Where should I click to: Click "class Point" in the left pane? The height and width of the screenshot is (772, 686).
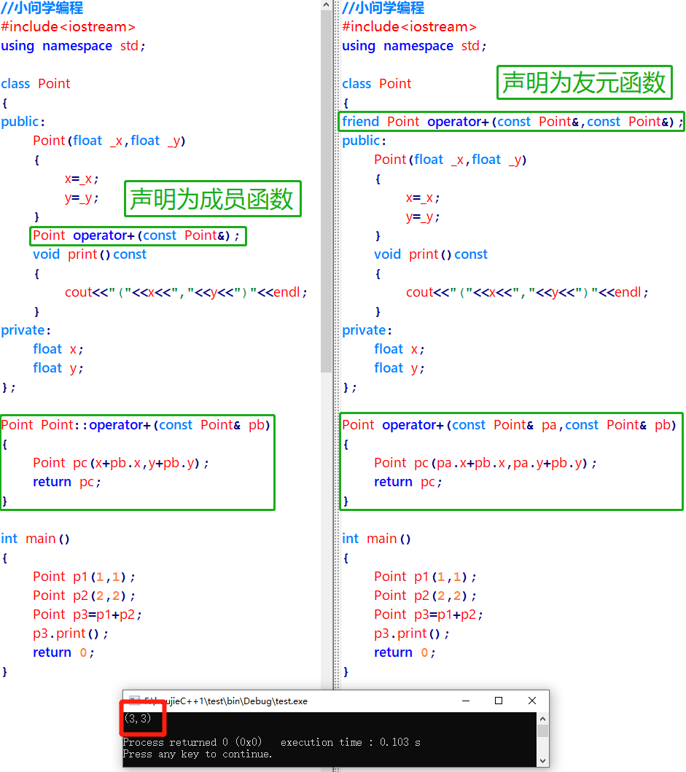36,84
